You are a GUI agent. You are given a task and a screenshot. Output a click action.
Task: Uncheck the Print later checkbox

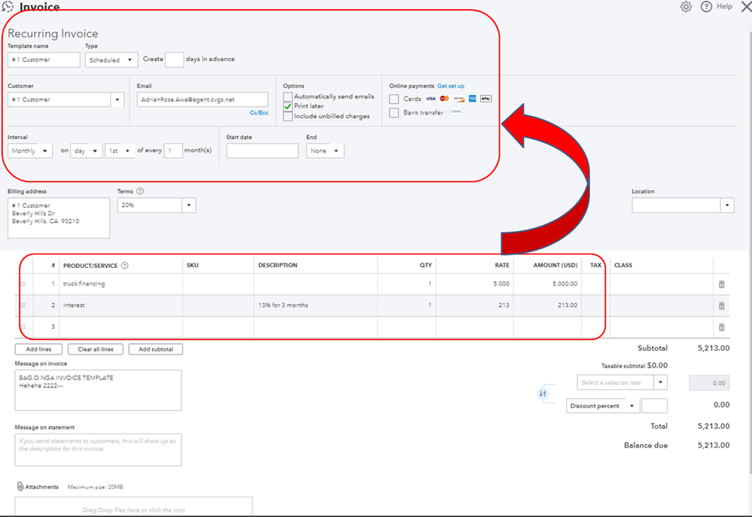pos(288,106)
